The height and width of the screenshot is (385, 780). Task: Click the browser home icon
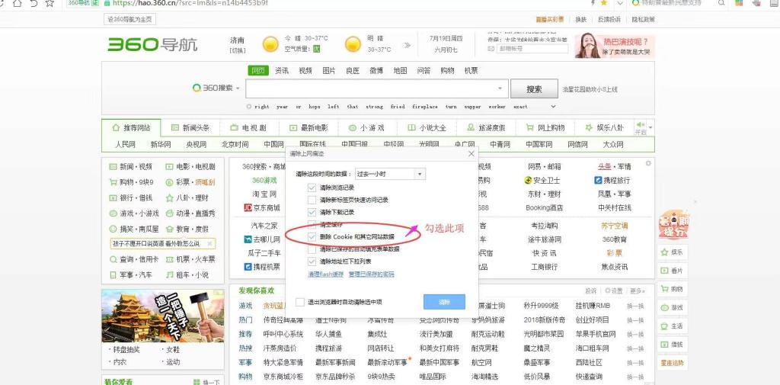click(x=18, y=3)
